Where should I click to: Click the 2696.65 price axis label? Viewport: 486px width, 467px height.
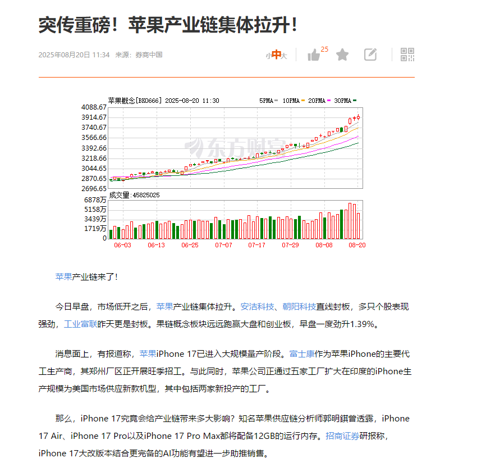coord(94,188)
